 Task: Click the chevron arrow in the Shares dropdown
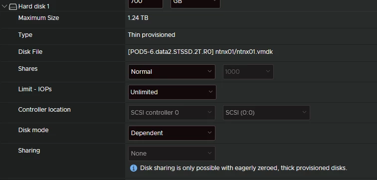click(x=209, y=71)
